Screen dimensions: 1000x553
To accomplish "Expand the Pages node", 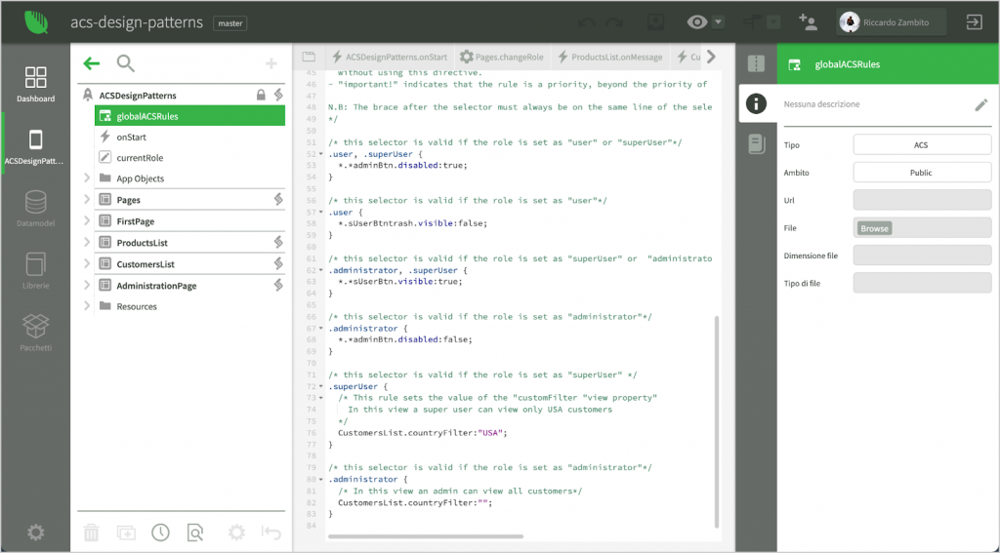I will click(87, 199).
